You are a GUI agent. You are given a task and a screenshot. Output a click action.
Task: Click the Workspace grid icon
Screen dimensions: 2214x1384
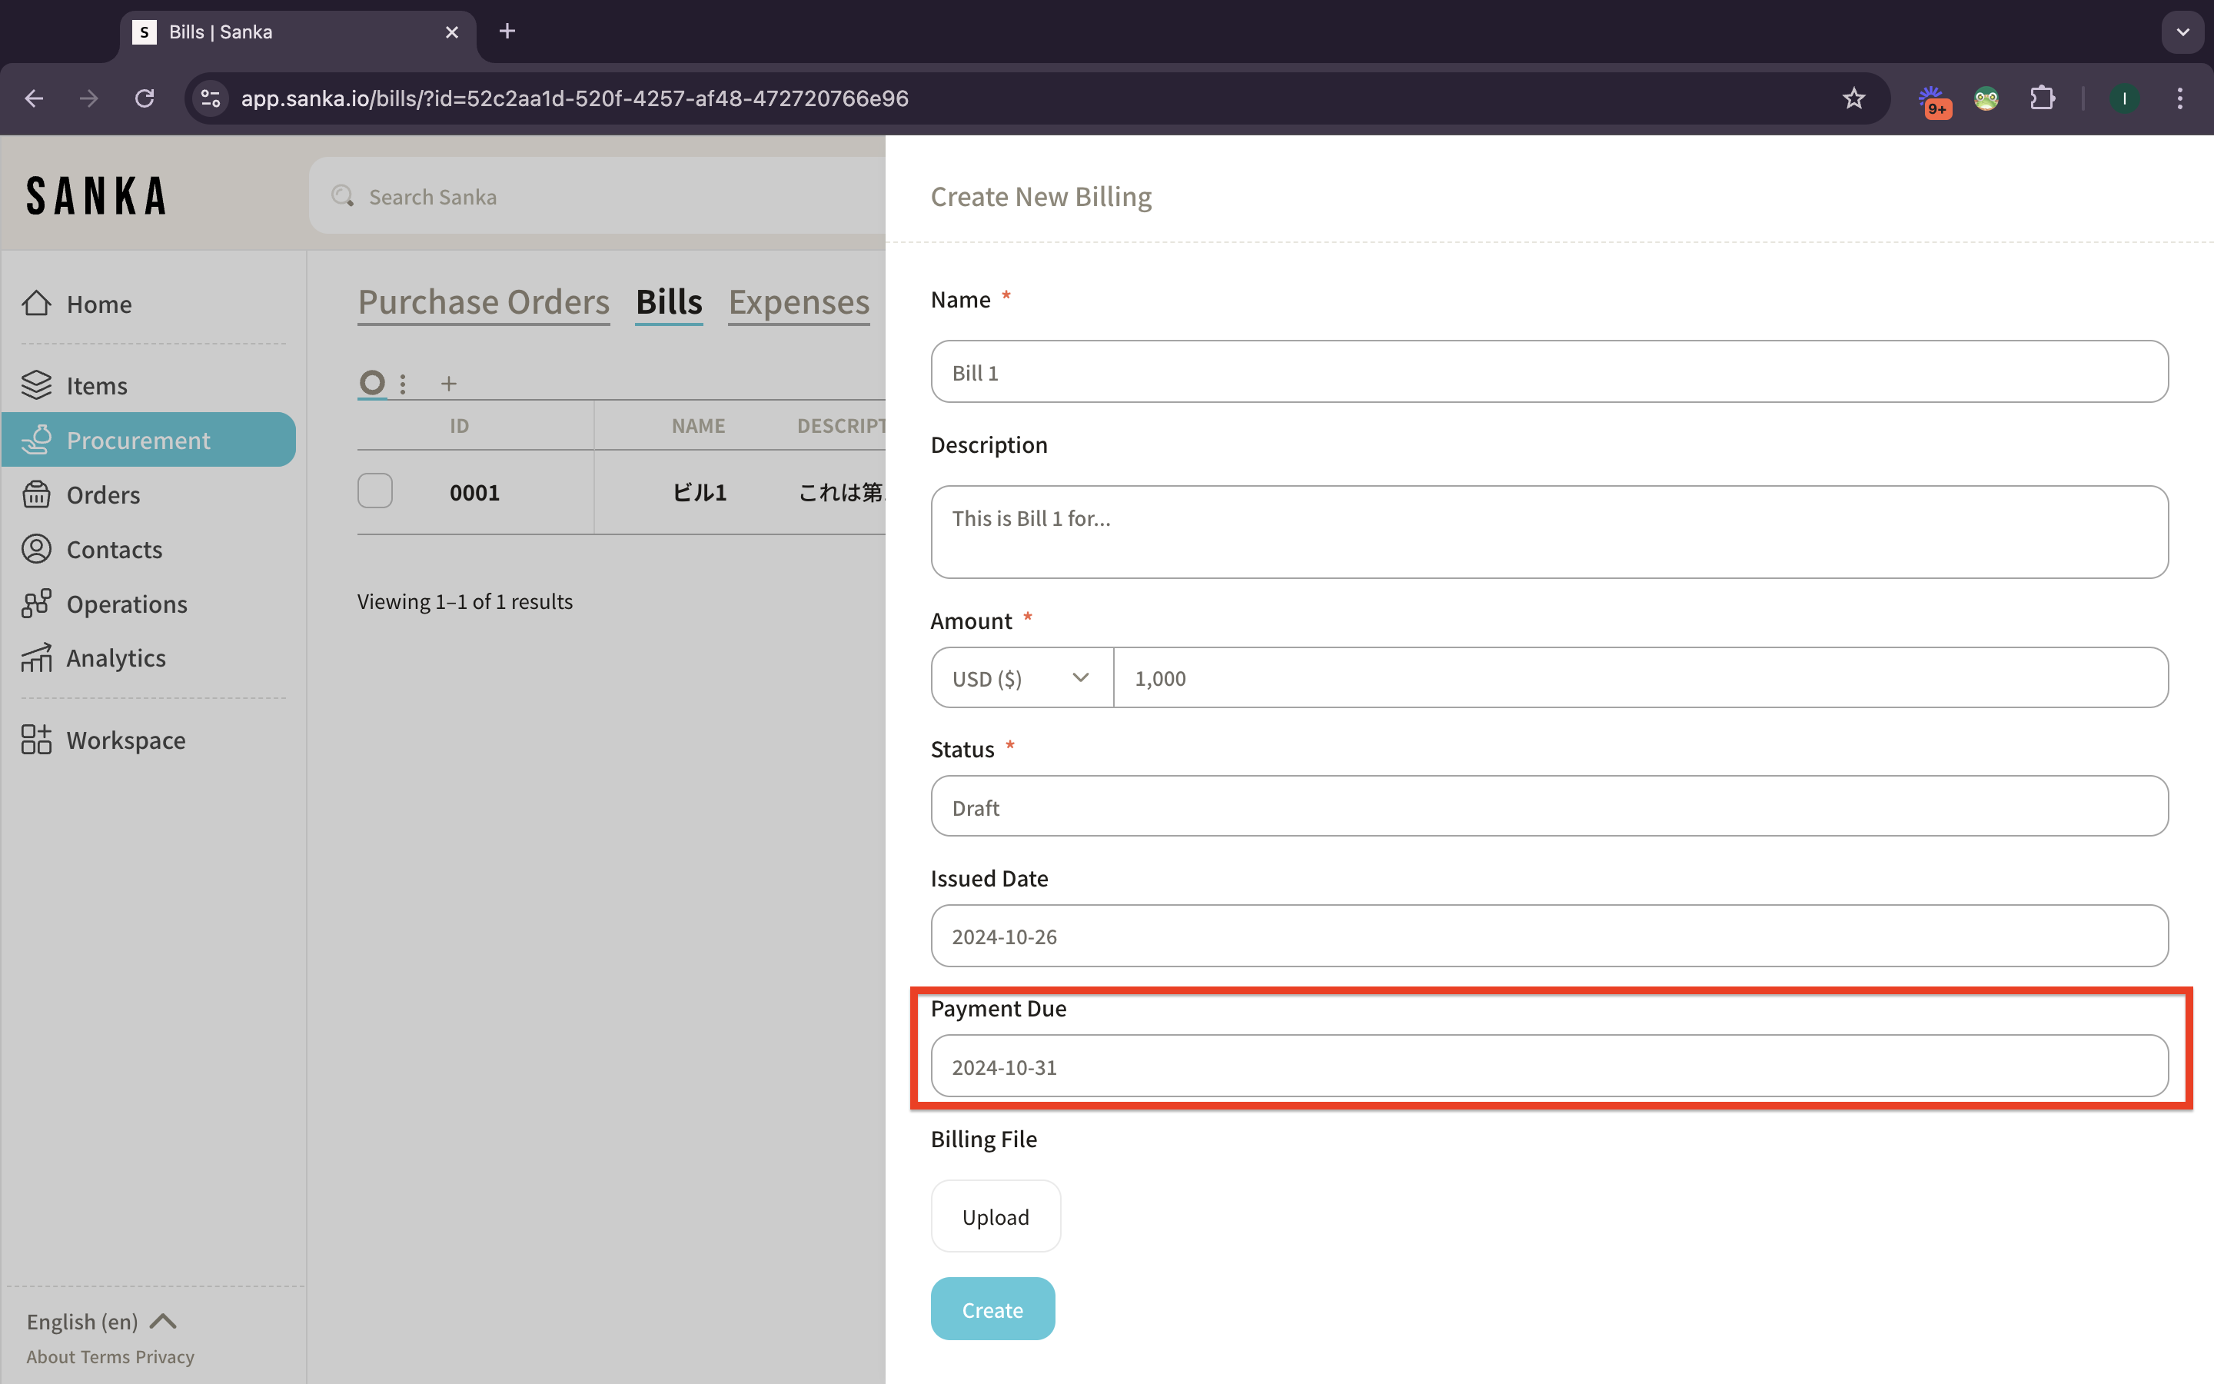37,740
